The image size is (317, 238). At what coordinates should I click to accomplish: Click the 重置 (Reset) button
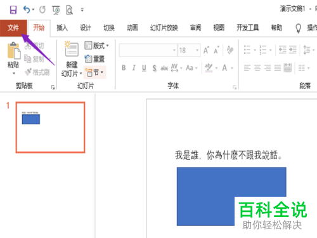click(94, 59)
